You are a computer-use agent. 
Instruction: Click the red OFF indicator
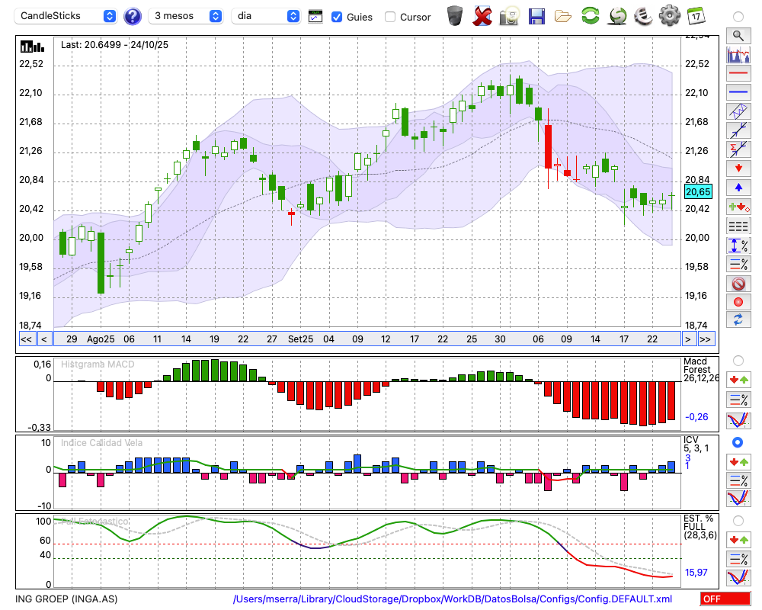[x=725, y=599]
